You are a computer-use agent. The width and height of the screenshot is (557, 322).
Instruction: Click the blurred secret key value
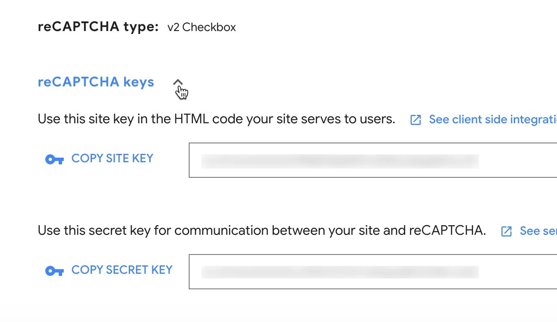pos(340,272)
